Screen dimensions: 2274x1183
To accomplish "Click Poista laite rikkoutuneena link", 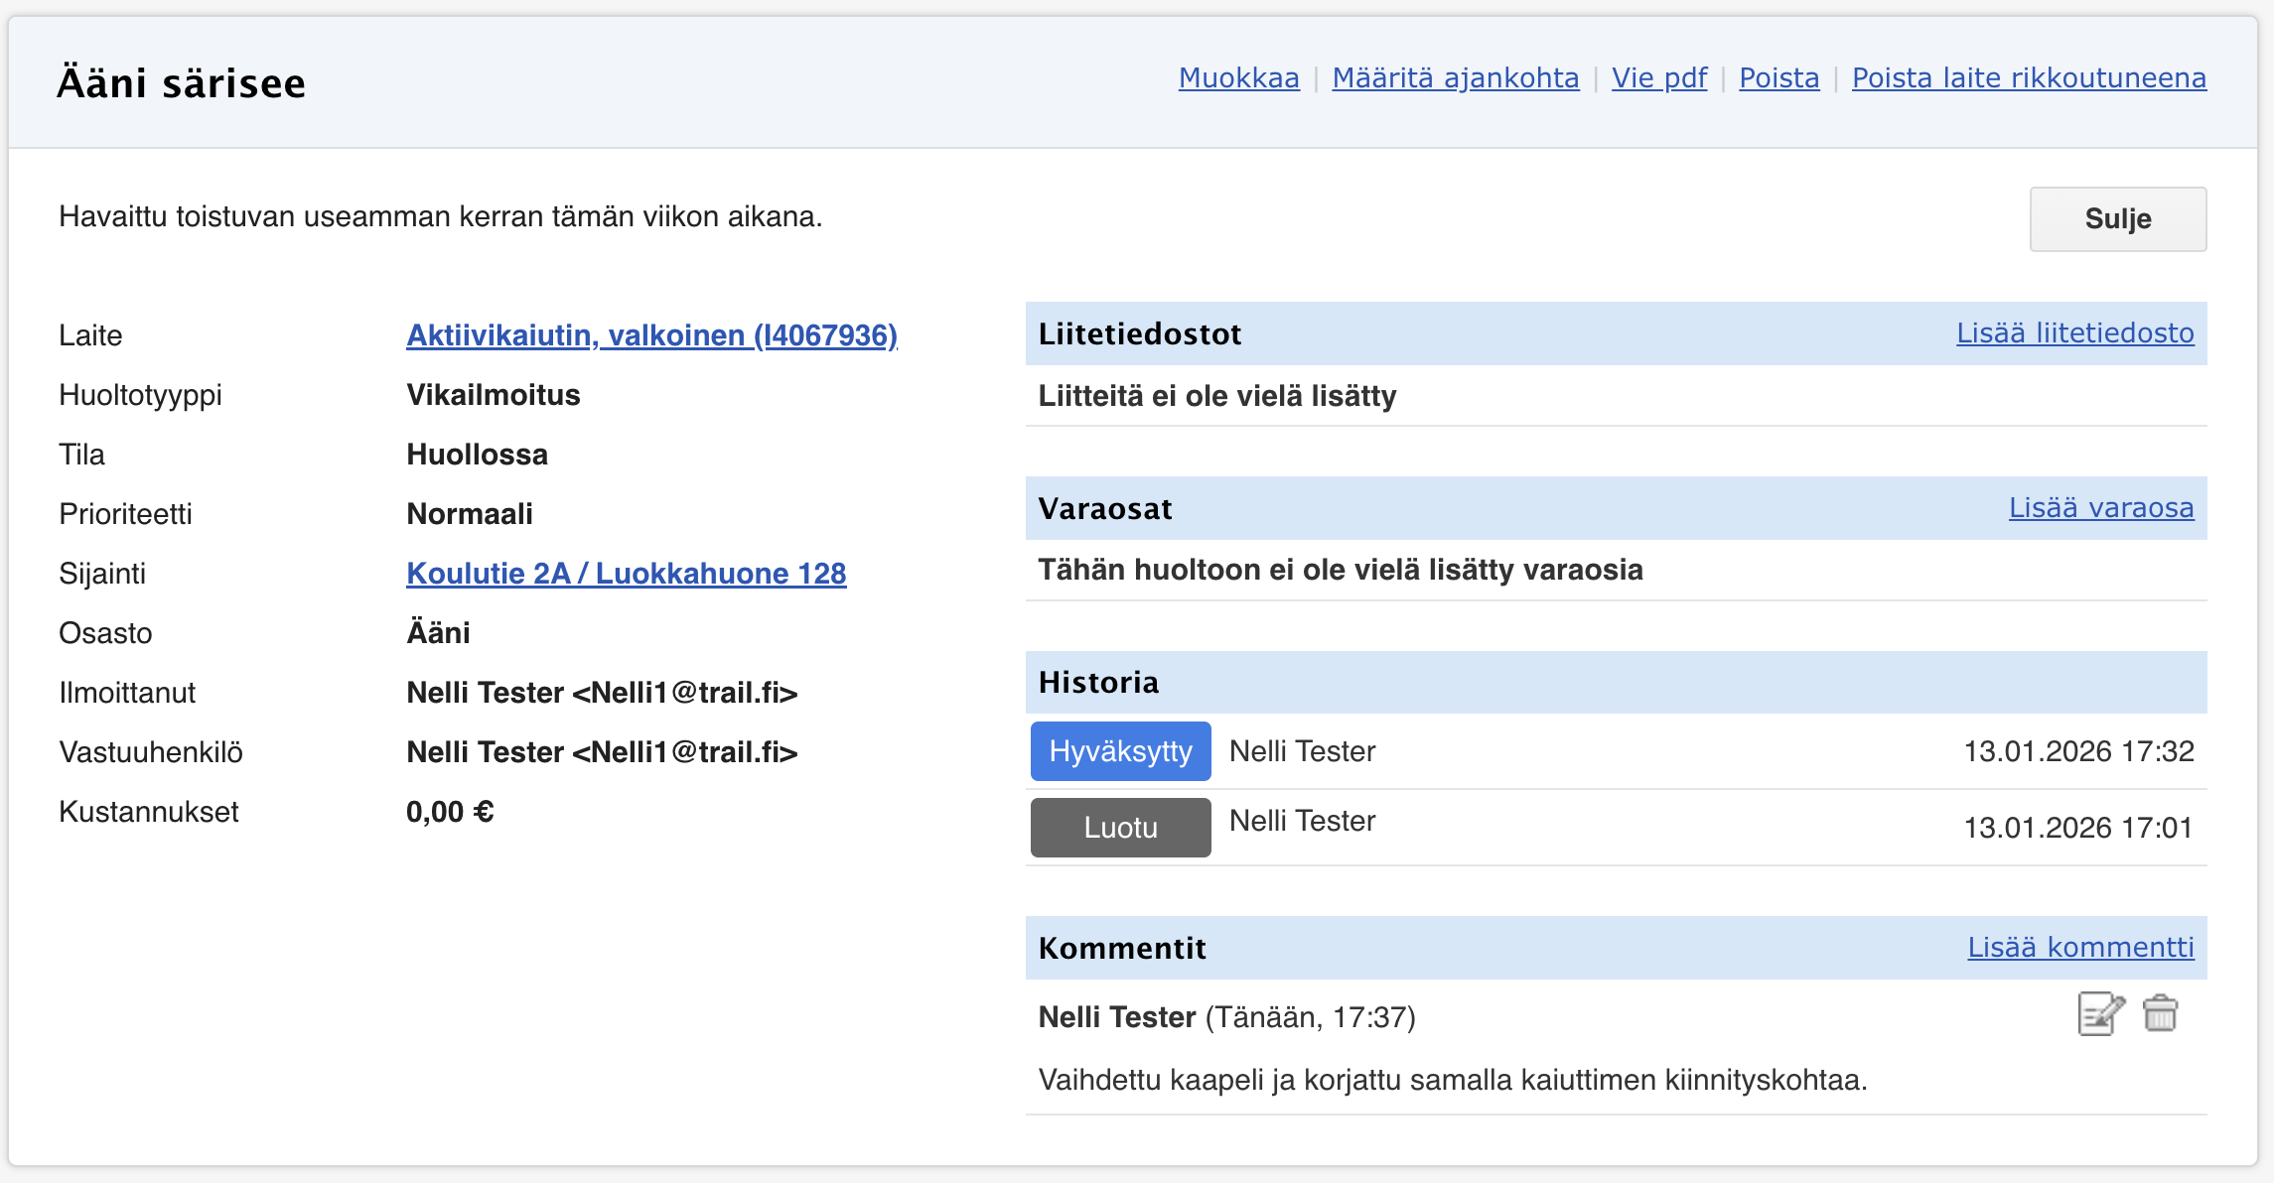I will (2029, 78).
